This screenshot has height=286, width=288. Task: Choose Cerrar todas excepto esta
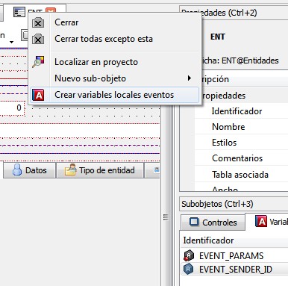click(114, 39)
